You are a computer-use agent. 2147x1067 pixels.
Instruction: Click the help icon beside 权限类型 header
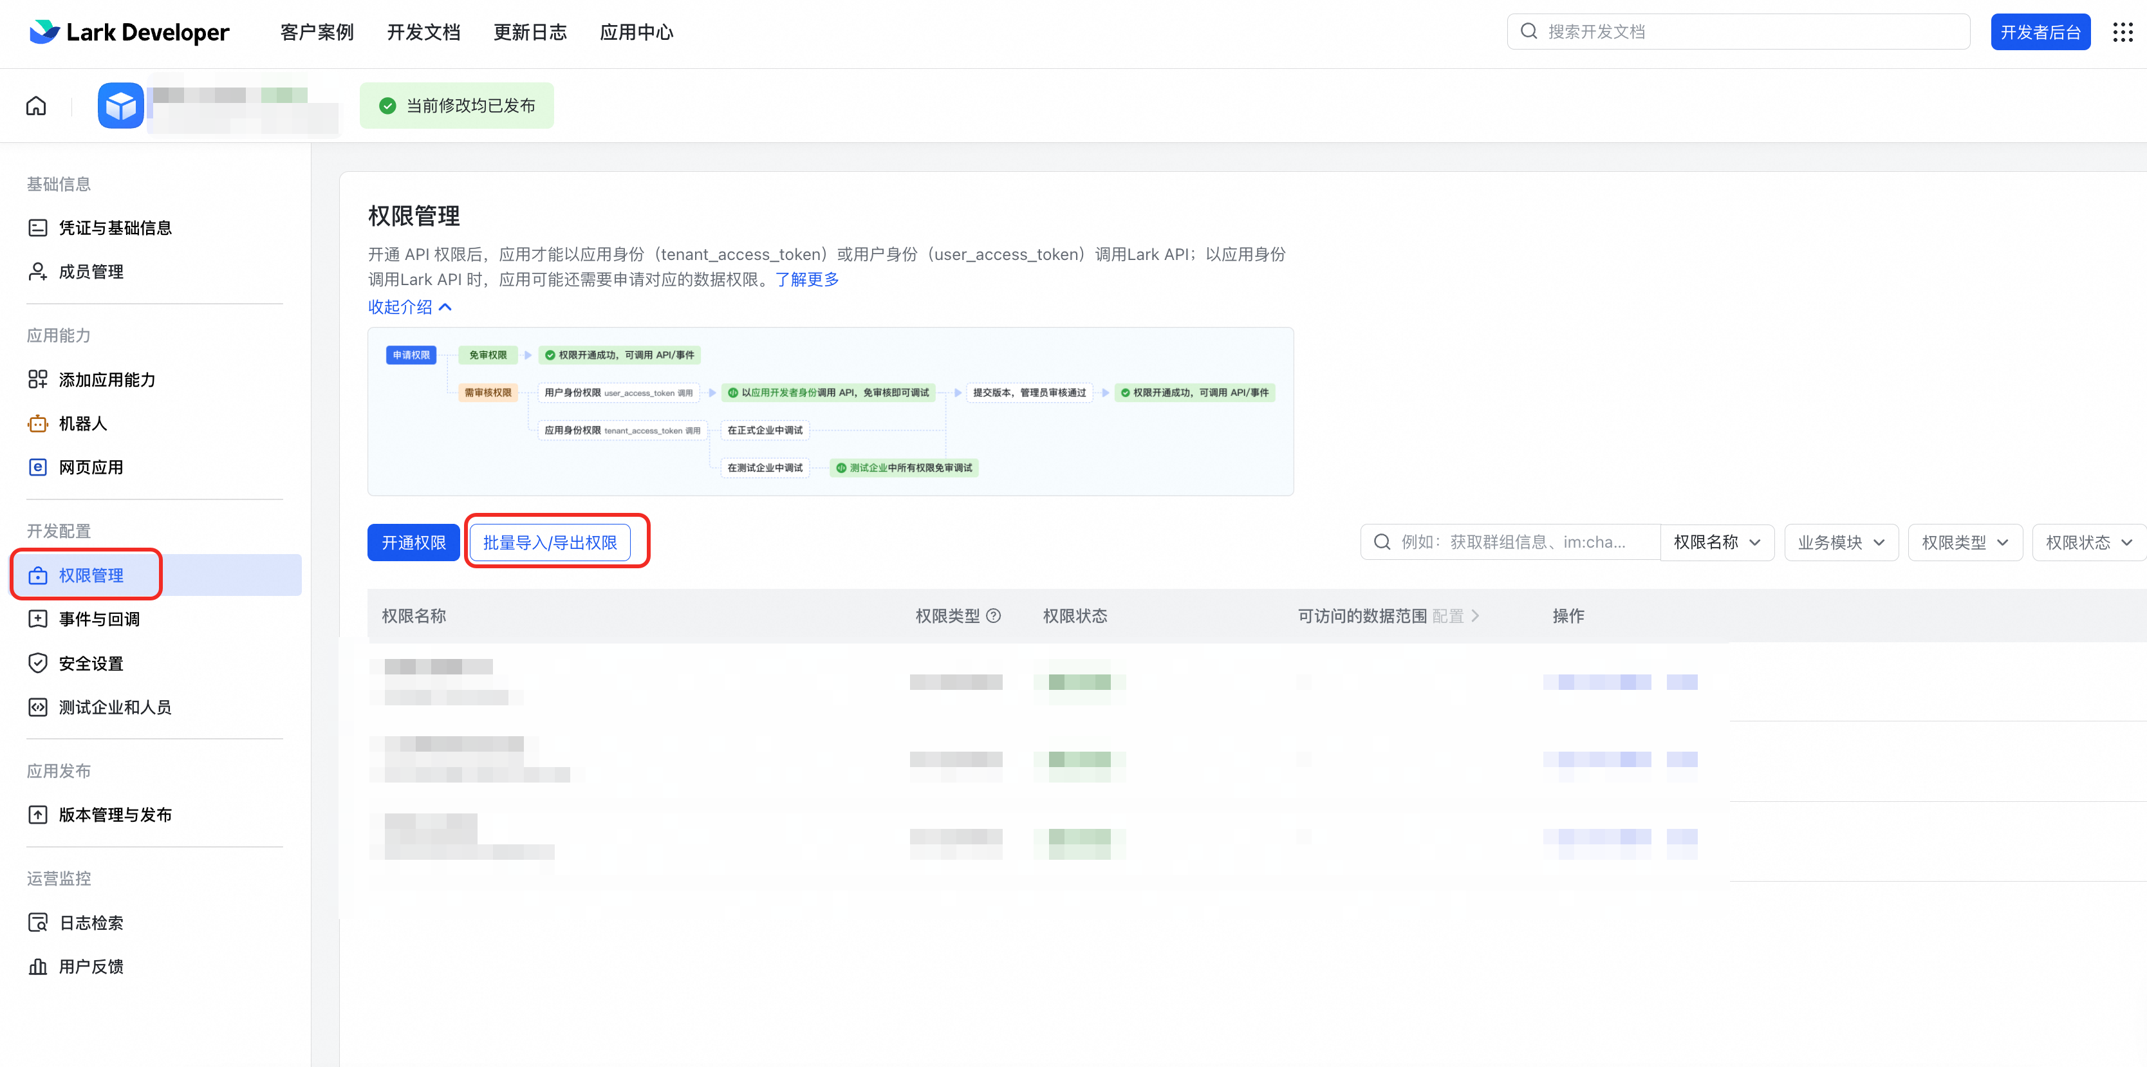[x=994, y=616]
